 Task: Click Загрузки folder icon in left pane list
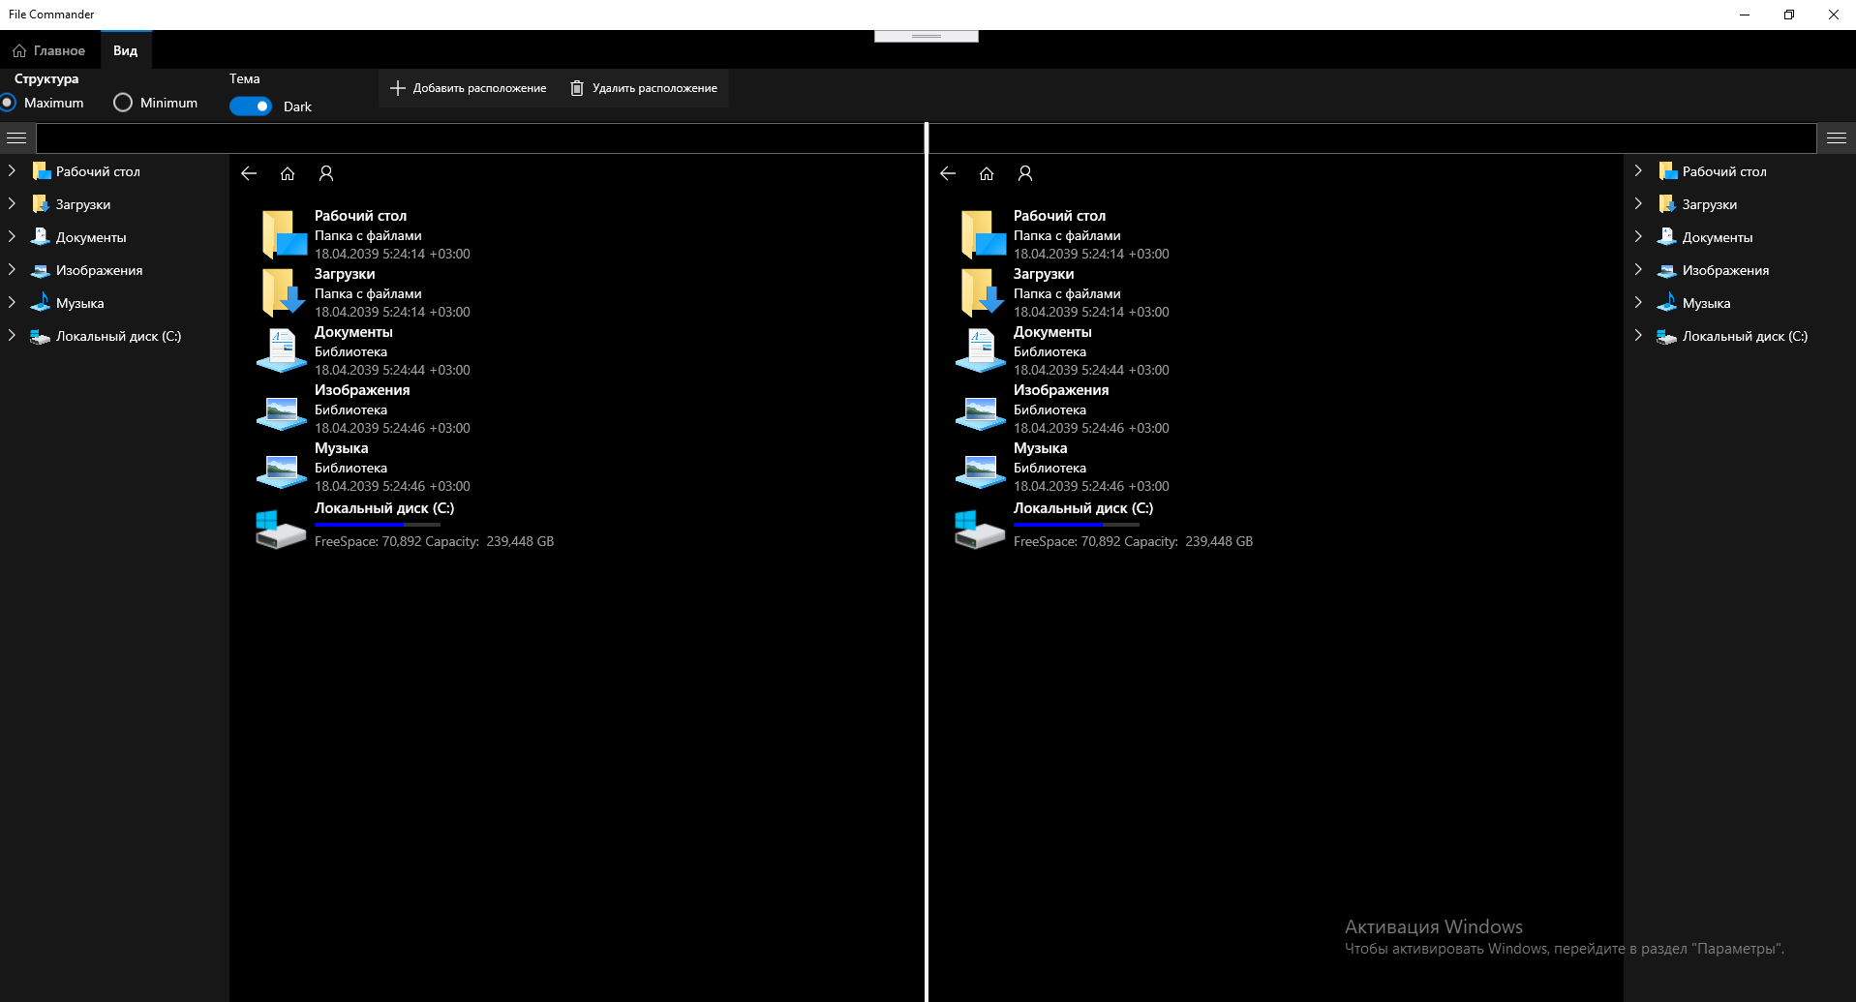(283, 292)
